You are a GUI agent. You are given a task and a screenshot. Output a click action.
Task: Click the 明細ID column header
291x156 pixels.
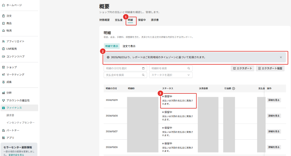pos(131,88)
